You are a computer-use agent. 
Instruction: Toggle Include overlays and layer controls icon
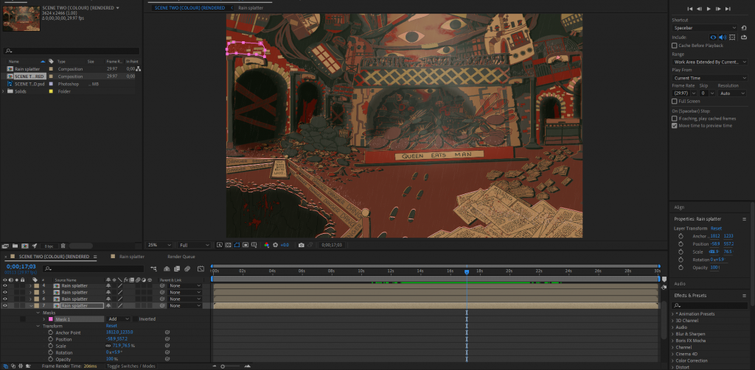[x=732, y=37]
